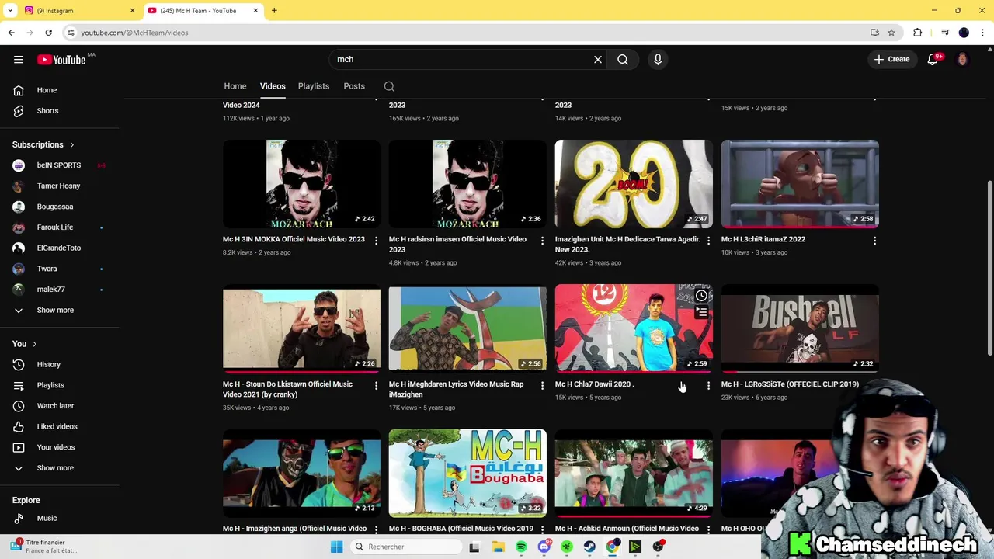Open options for Mc H Chla7 Dawii 2020

(708, 386)
